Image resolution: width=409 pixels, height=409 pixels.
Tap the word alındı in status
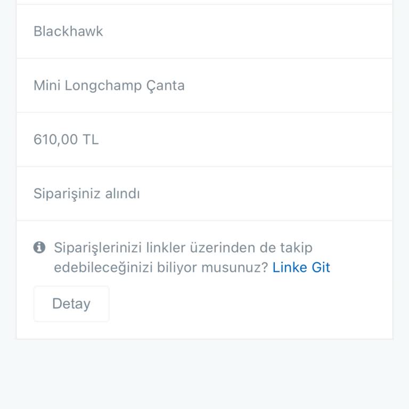[122, 193]
